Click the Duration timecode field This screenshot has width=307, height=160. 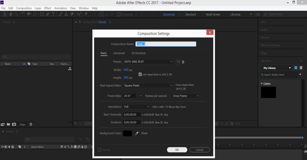click(132, 122)
